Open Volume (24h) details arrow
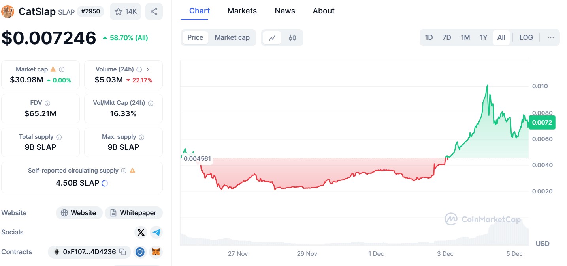Screen dimensions: 567x266 click(148, 69)
